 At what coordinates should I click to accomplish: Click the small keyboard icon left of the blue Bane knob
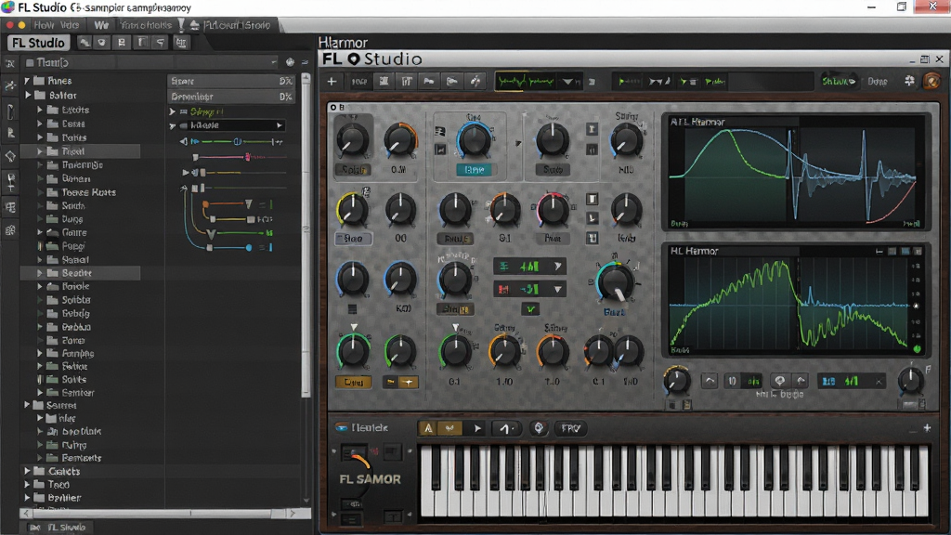pyautogui.click(x=441, y=132)
